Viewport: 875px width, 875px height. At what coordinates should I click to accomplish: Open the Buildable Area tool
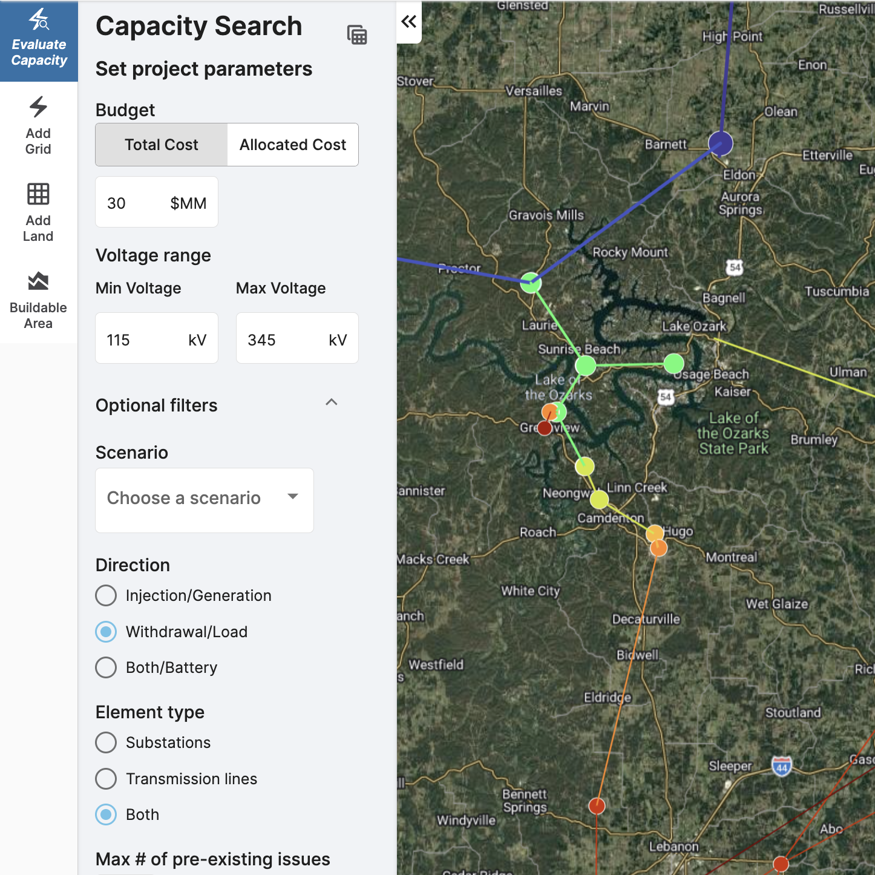pos(38,300)
